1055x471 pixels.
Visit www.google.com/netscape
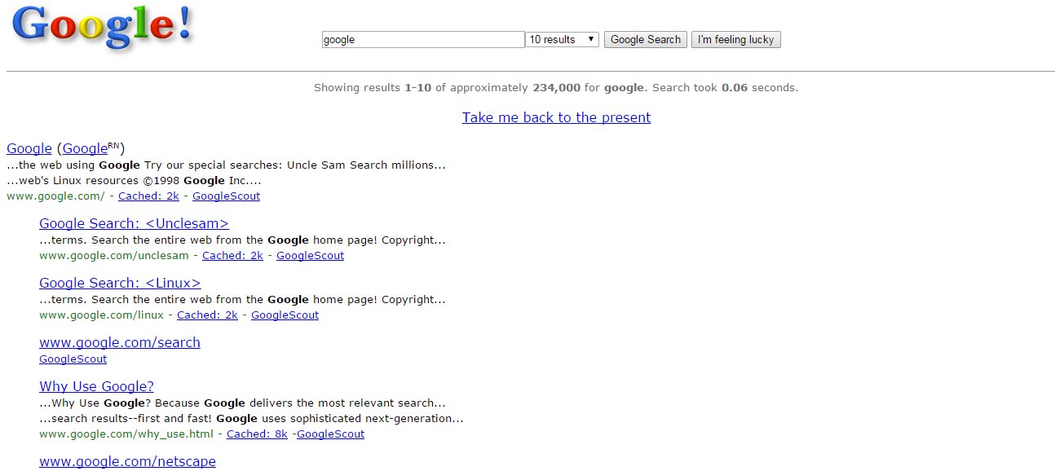pyautogui.click(x=127, y=461)
